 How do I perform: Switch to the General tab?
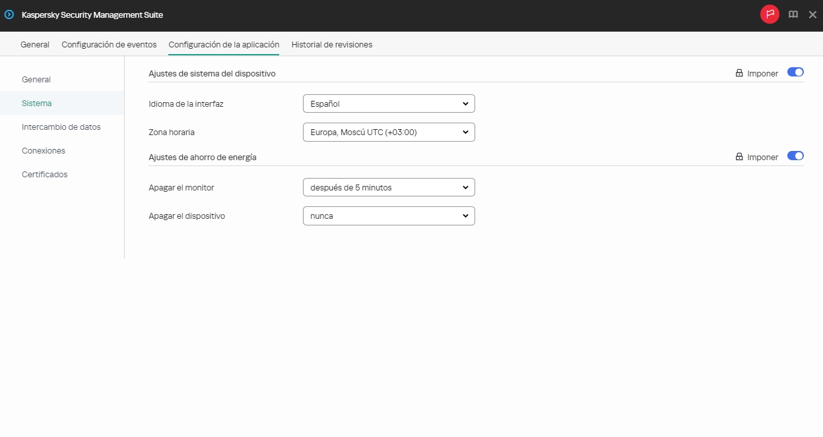tap(34, 44)
